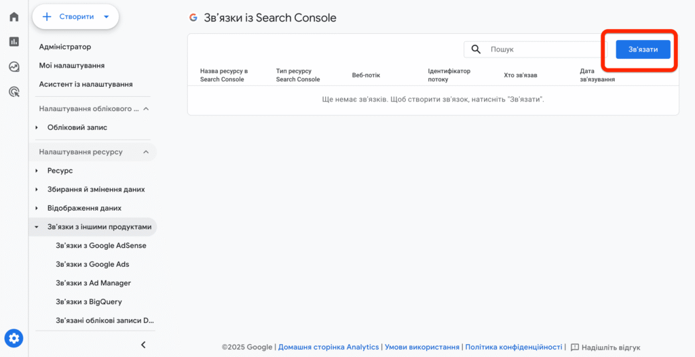Viewport: 695px width, 357px height.
Task: Expand the Збирання й змінення даних arrow
Action: [37, 189]
